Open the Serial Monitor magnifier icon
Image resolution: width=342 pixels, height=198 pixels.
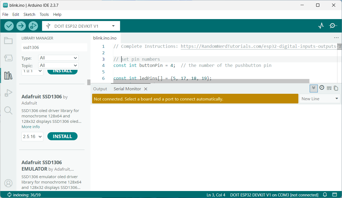coord(333,26)
